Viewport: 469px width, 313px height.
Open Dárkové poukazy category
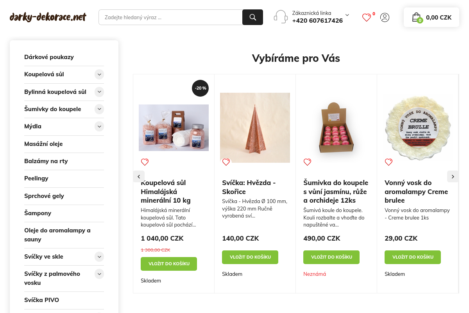pos(49,57)
